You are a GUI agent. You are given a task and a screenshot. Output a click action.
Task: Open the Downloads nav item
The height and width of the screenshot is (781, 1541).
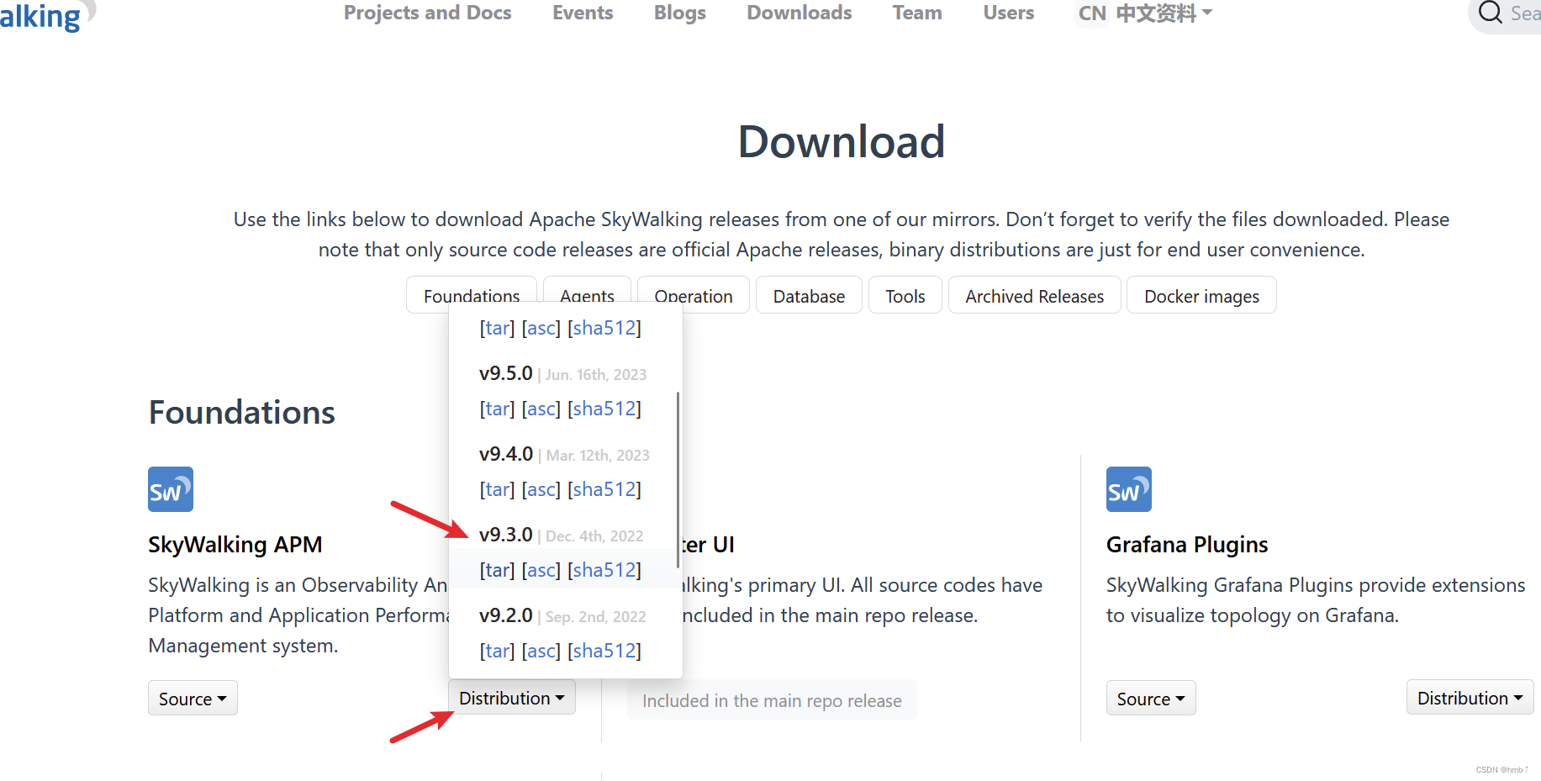pos(800,13)
